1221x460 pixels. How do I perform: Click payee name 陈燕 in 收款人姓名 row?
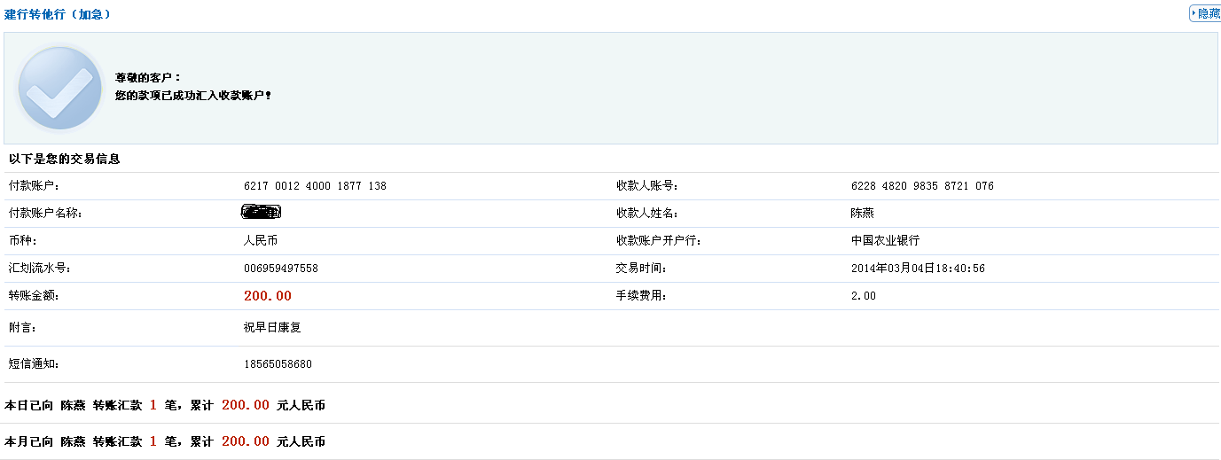click(863, 214)
